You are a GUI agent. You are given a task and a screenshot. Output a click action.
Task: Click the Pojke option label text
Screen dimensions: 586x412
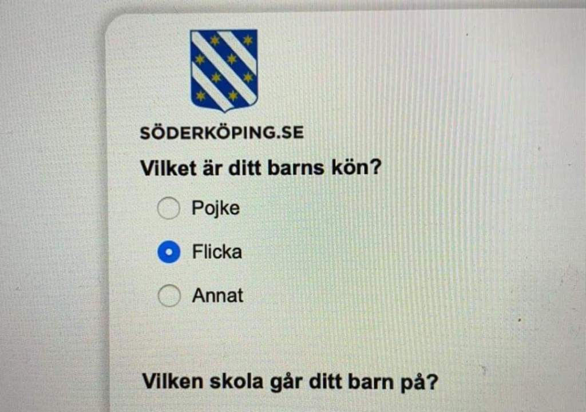coord(216,208)
